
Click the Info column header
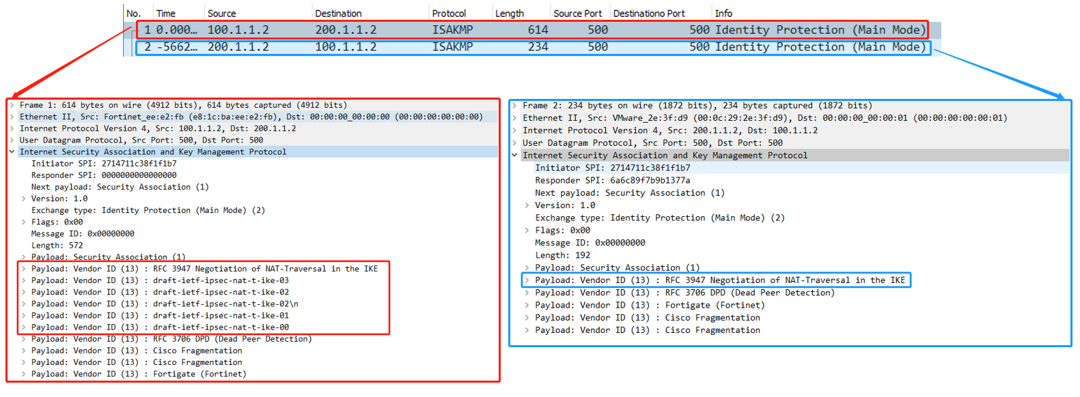click(x=723, y=14)
